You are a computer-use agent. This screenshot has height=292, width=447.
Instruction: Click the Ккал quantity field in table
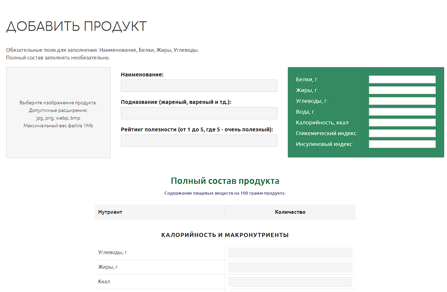pyautogui.click(x=290, y=282)
